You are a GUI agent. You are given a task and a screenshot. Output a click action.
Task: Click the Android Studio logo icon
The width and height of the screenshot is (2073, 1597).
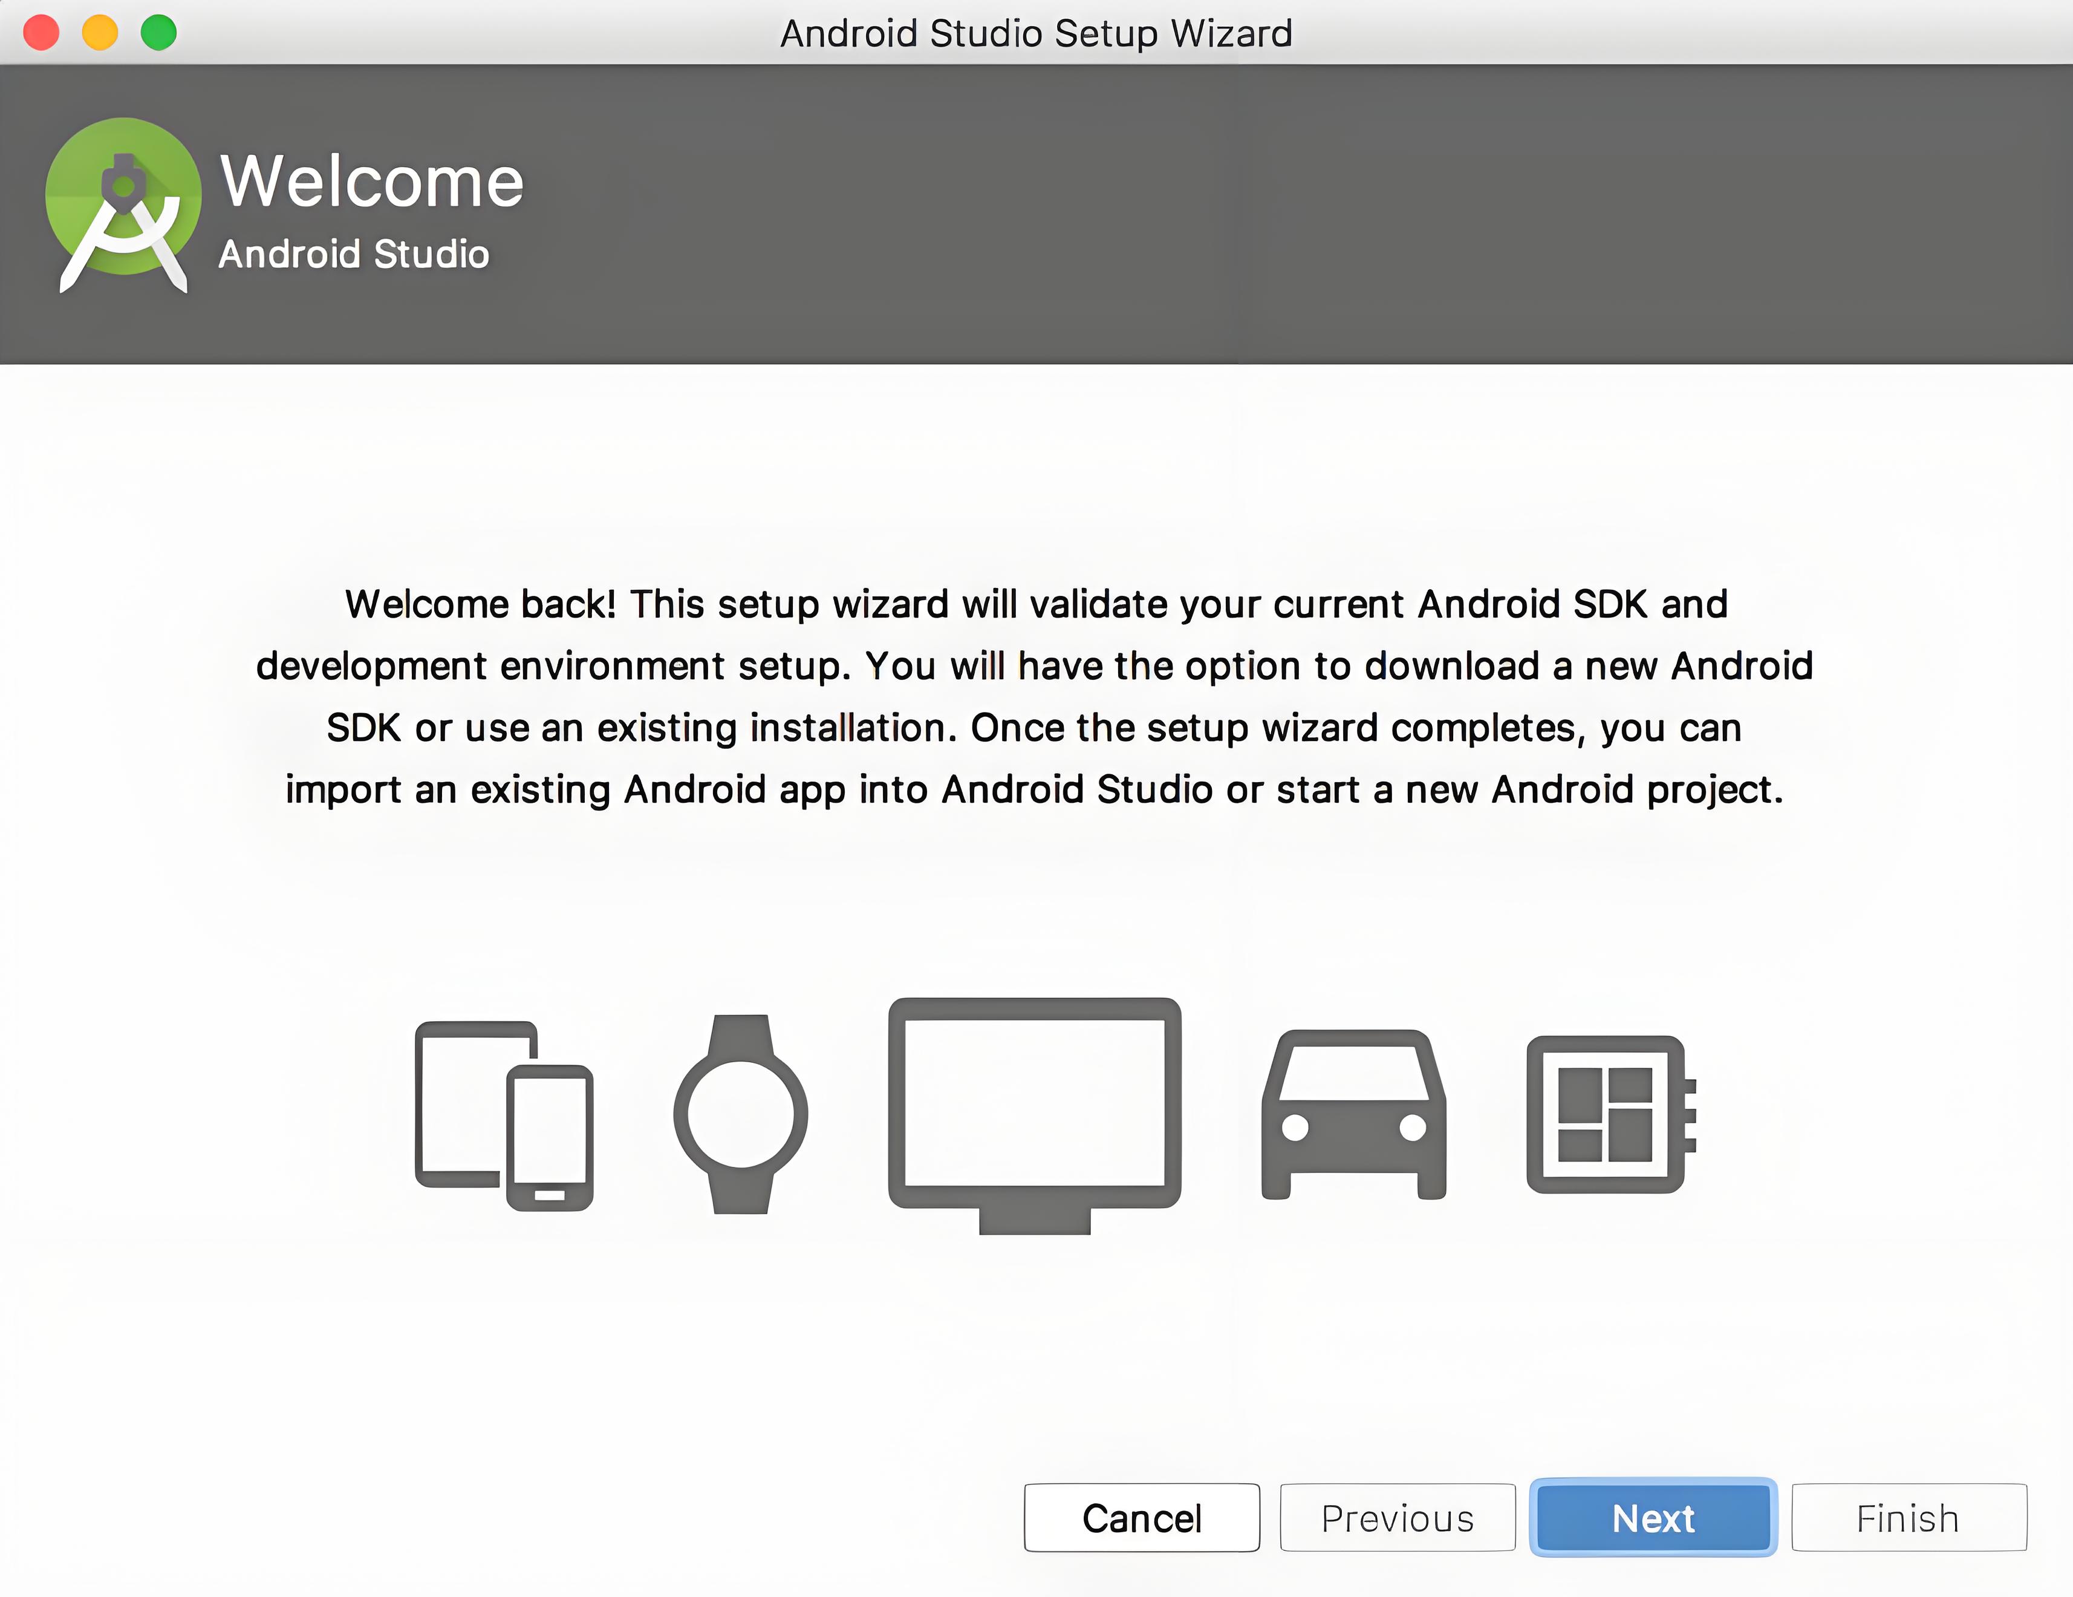(x=123, y=205)
